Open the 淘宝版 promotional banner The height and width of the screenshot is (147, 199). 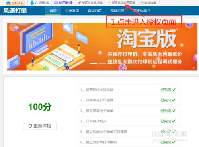(x=102, y=46)
